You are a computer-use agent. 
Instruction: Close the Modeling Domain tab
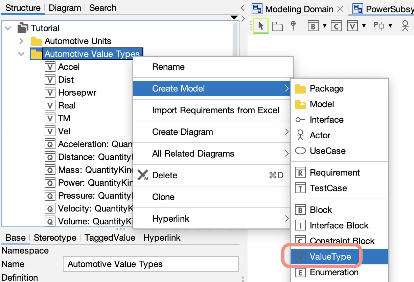coord(341,9)
